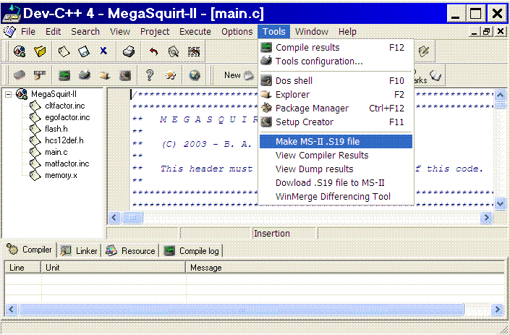
Task: Select matfactor.inc in the project tree
Action: click(x=67, y=164)
